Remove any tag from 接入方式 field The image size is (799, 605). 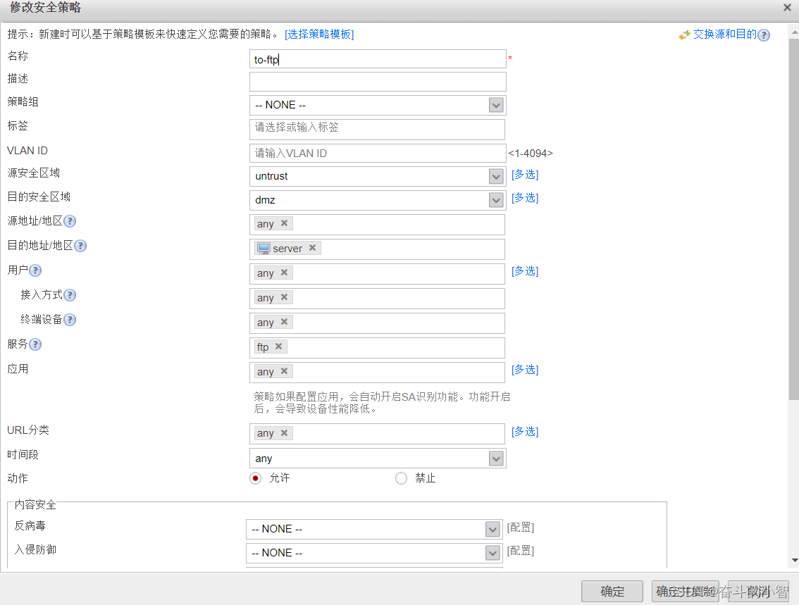[x=285, y=297]
